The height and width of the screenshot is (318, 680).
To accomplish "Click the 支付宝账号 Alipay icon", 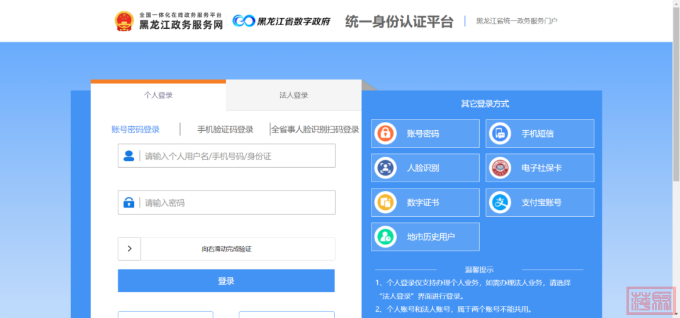I will [500, 202].
